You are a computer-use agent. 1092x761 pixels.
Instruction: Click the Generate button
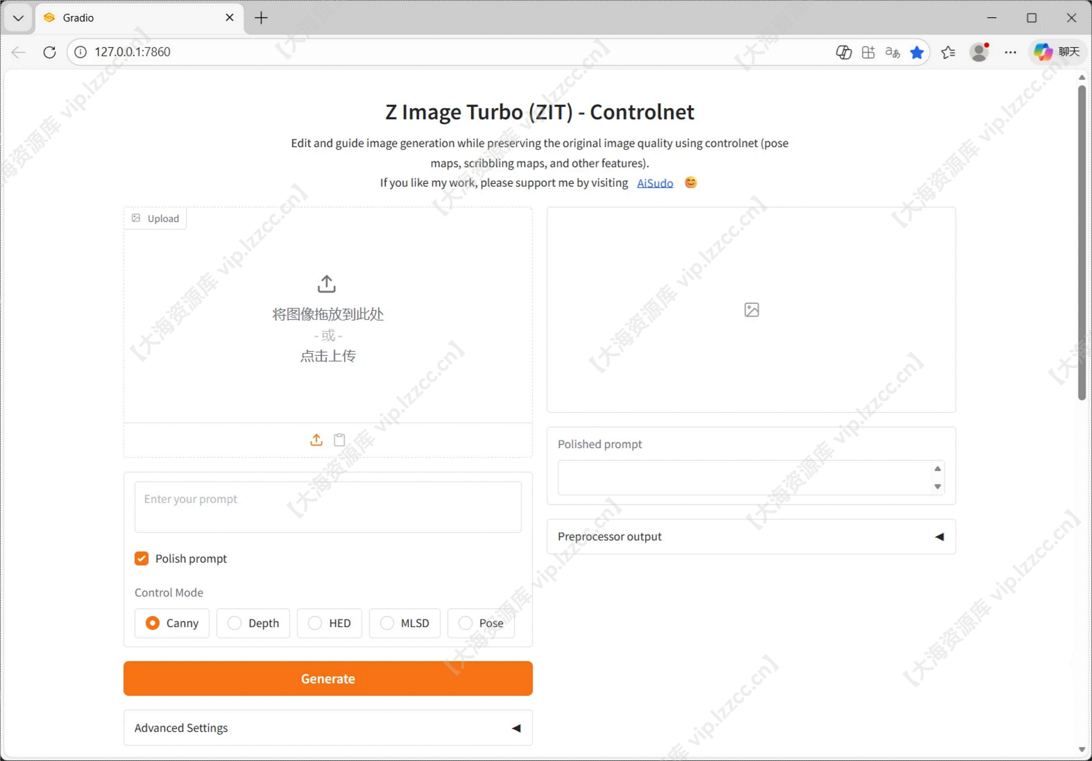(x=328, y=678)
